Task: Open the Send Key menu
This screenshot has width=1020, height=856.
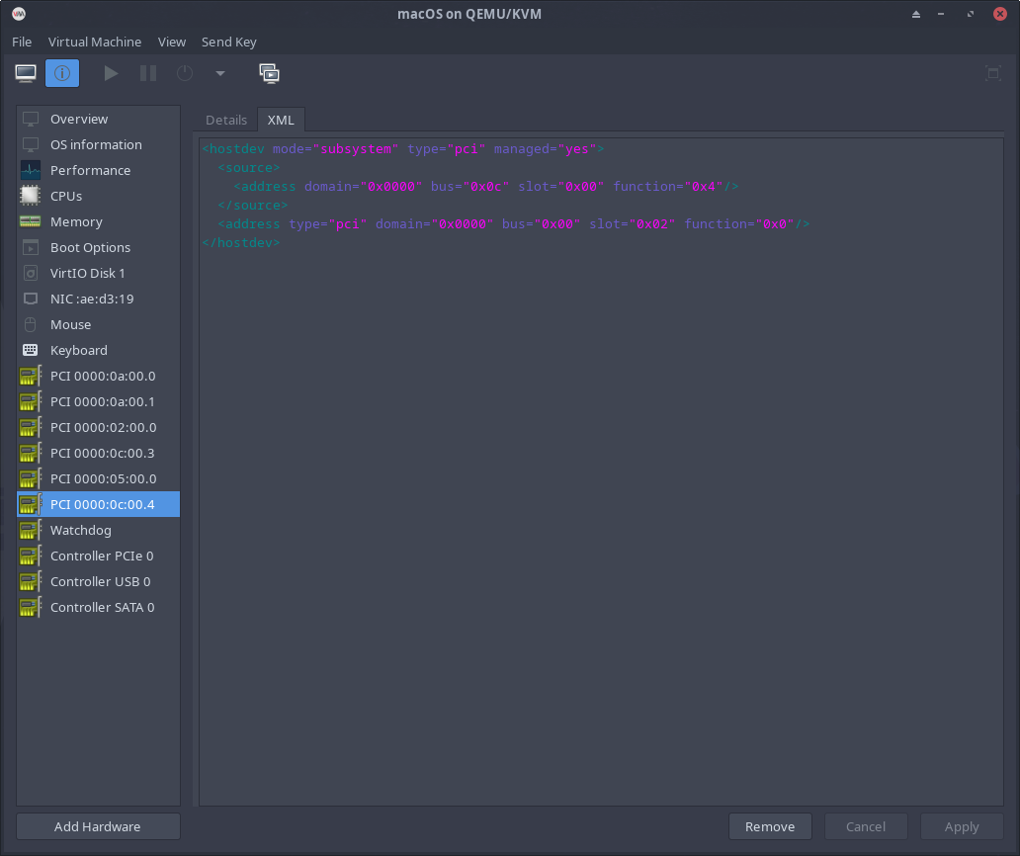Action: (x=228, y=42)
